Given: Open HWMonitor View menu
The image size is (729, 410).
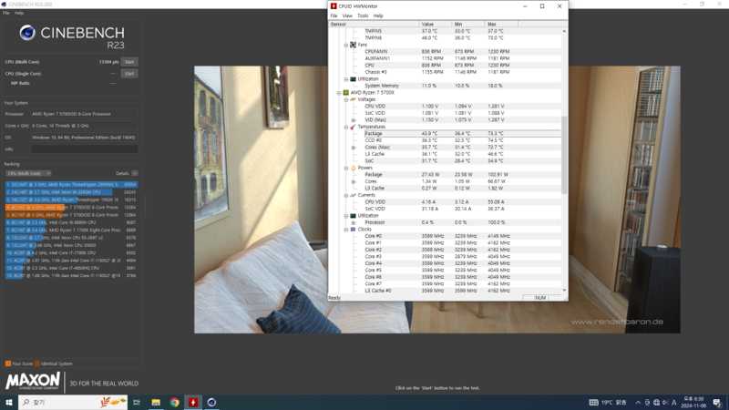Looking at the screenshot, I should click(x=347, y=15).
